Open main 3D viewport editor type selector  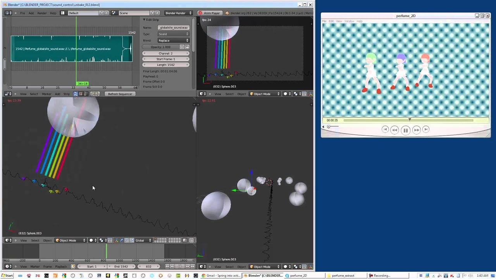click(x=8, y=240)
